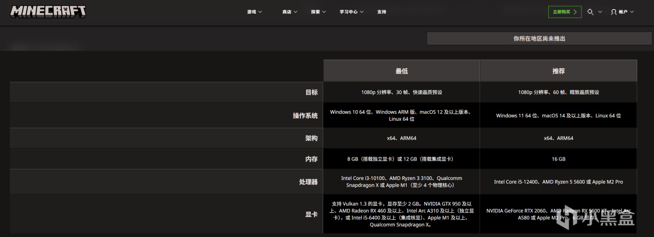Expand the 学习中心 menu chevron
The width and height of the screenshot is (654, 237).
[x=361, y=12]
